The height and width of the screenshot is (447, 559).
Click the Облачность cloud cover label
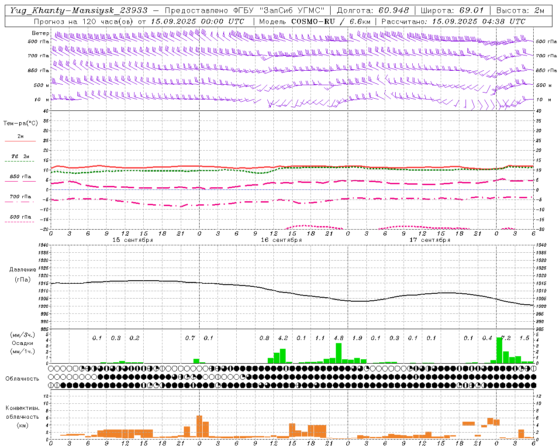(22, 379)
